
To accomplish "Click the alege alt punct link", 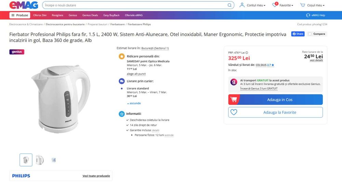I will click(x=136, y=74).
